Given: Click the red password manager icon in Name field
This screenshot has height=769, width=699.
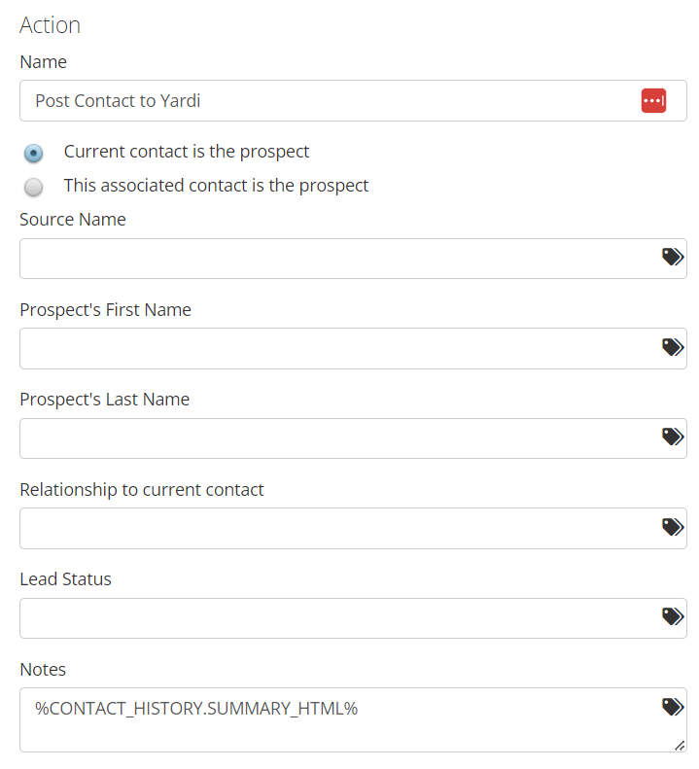Looking at the screenshot, I should click(x=653, y=100).
